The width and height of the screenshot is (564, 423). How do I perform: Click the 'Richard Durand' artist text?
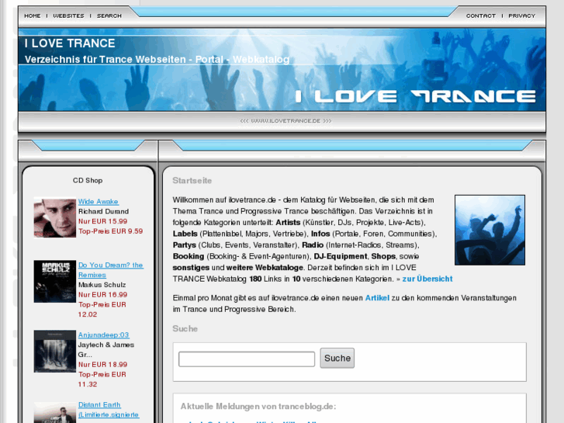click(104, 212)
